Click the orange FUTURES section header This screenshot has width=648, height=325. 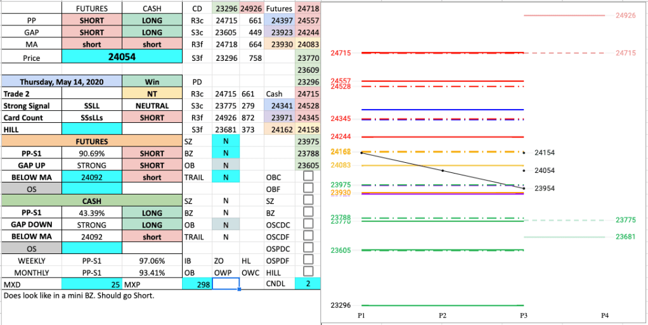(x=91, y=141)
